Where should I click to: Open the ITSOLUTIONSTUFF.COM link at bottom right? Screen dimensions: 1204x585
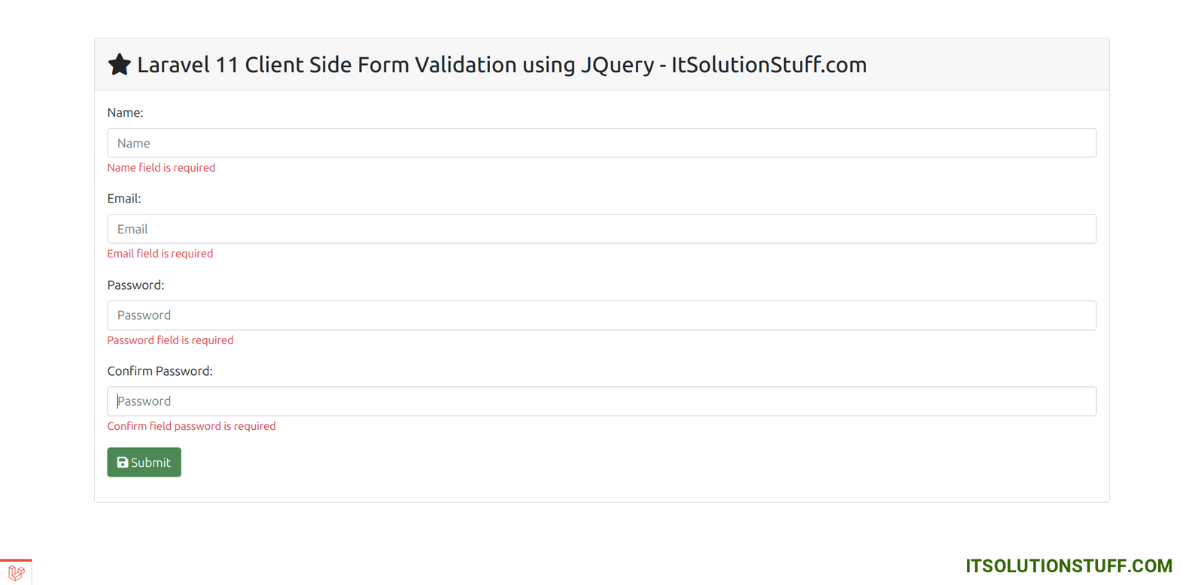point(1069,565)
